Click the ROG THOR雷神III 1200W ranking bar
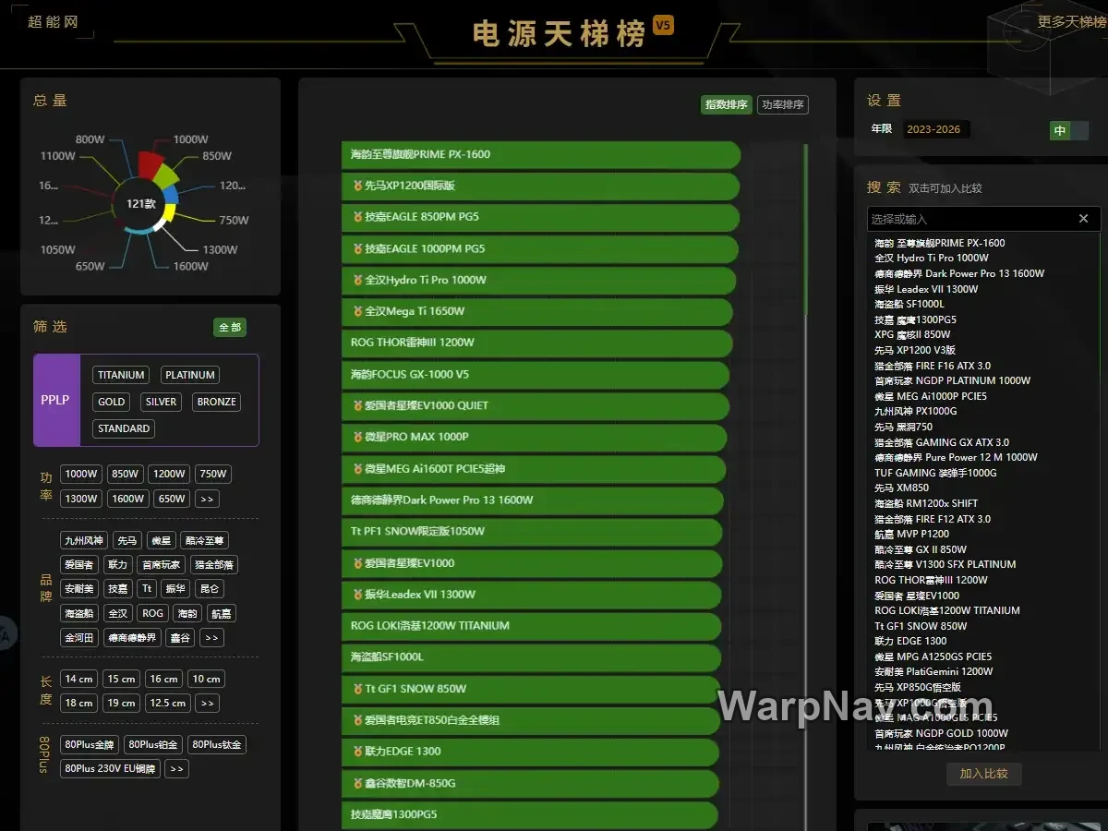Screen dimensions: 1108x831 coord(537,343)
